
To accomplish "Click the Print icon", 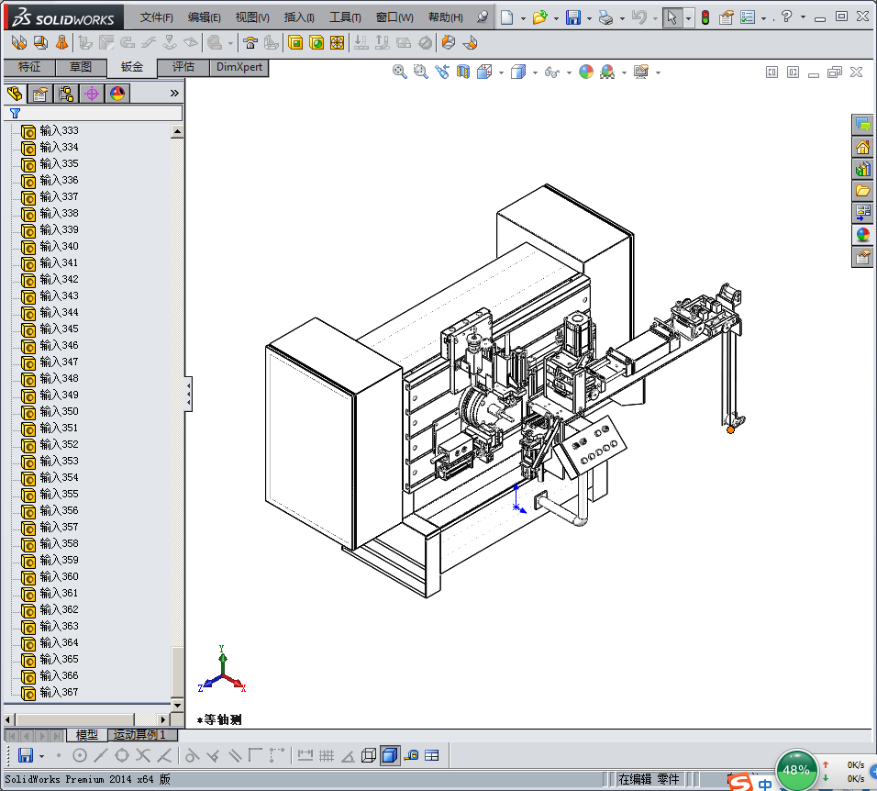I will (x=605, y=17).
